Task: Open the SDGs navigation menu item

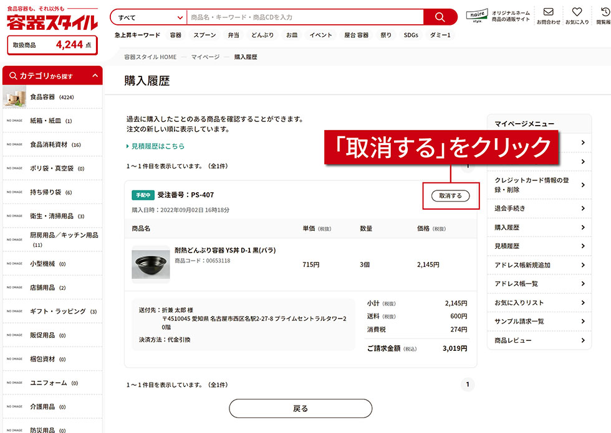Action: coord(410,35)
